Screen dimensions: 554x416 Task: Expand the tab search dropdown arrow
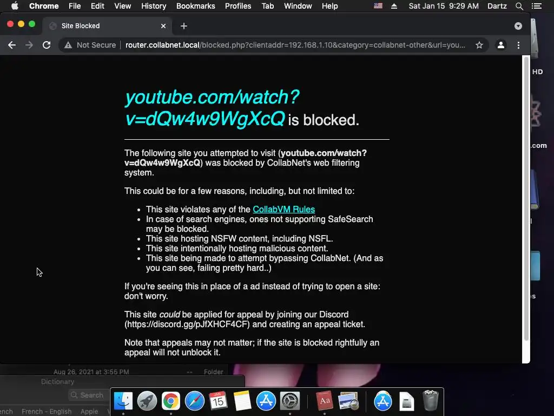(518, 26)
